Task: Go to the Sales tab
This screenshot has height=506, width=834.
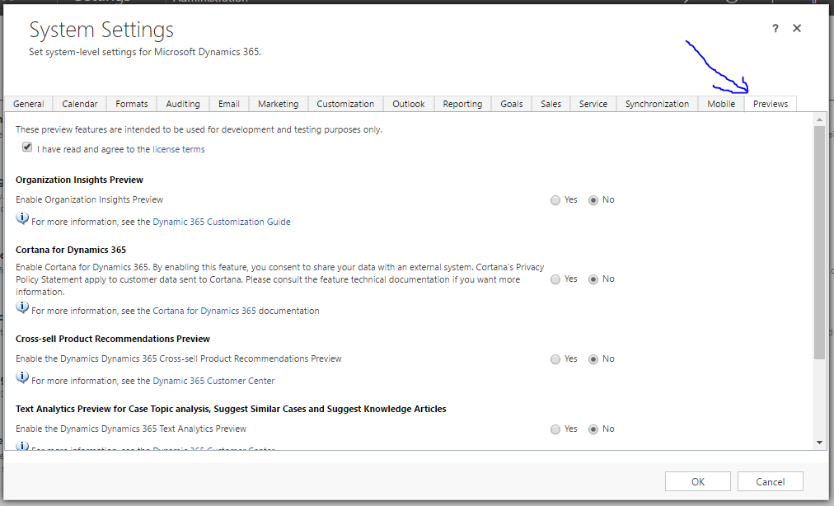Action: (551, 104)
